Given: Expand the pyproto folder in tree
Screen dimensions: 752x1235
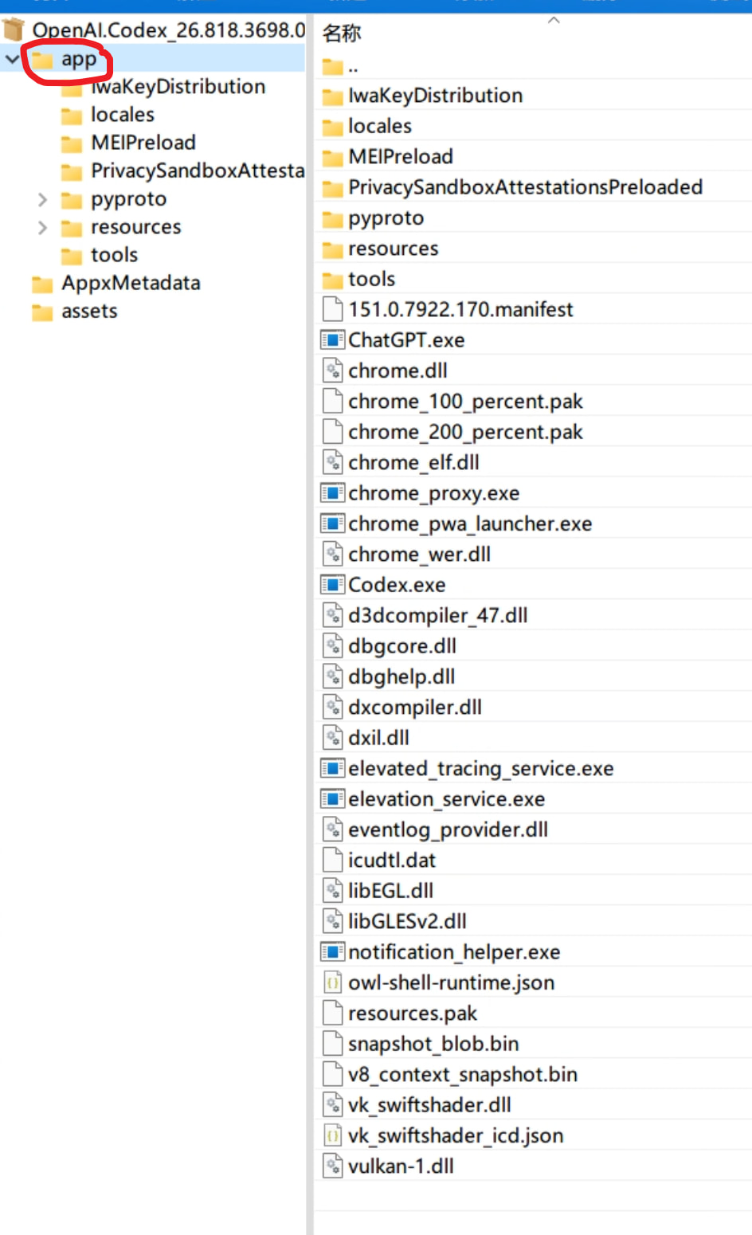Looking at the screenshot, I should 43,199.
